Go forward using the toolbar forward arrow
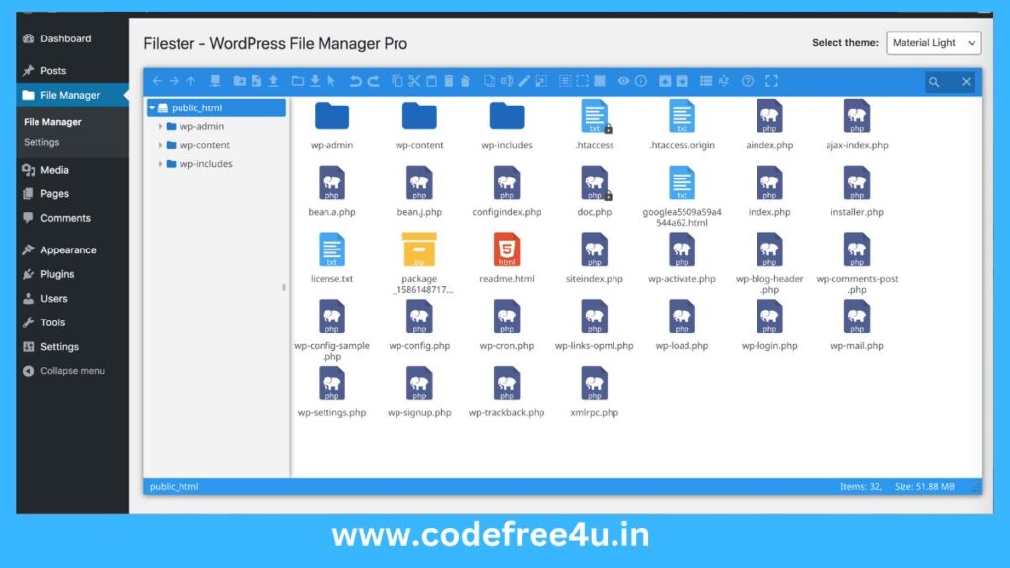The width and height of the screenshot is (1010, 568). (174, 81)
